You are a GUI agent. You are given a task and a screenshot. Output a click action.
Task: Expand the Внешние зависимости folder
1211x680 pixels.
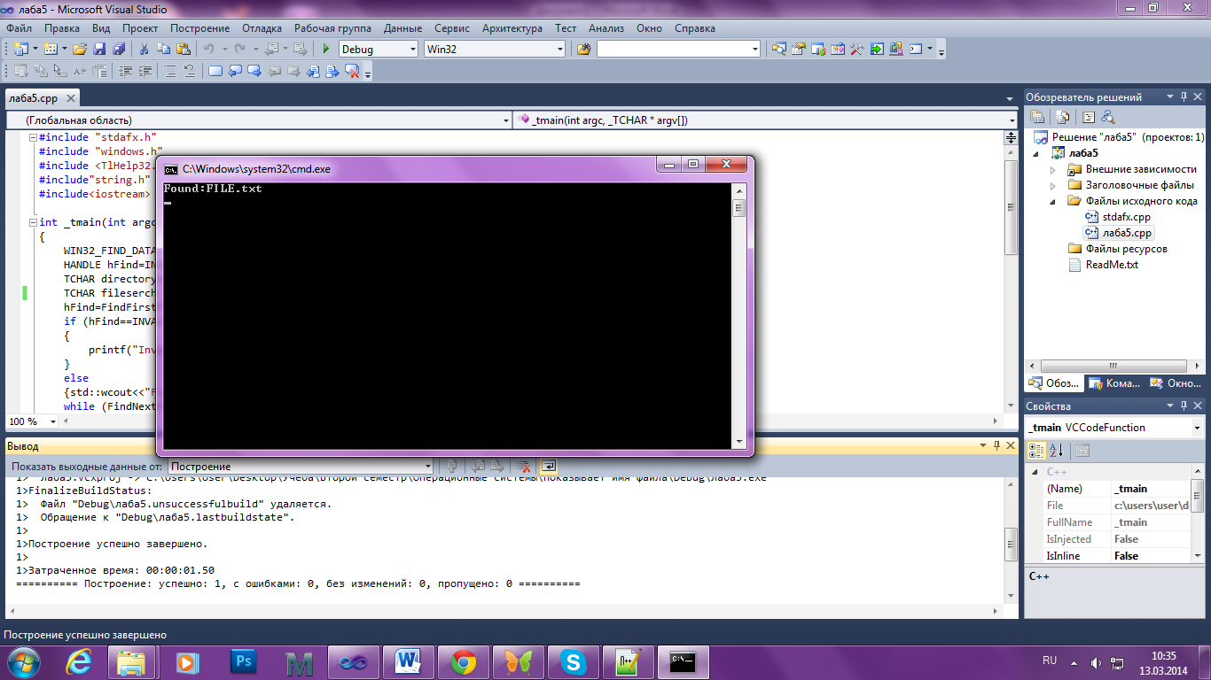[1053, 169]
